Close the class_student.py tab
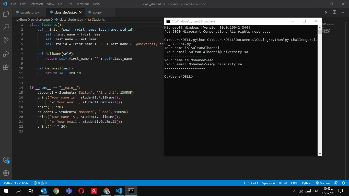Viewport: 349px width, 196px height. click(80, 12)
